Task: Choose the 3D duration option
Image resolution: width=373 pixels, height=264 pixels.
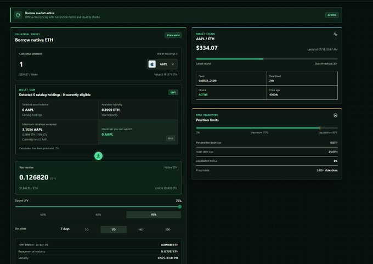Action: point(87,229)
